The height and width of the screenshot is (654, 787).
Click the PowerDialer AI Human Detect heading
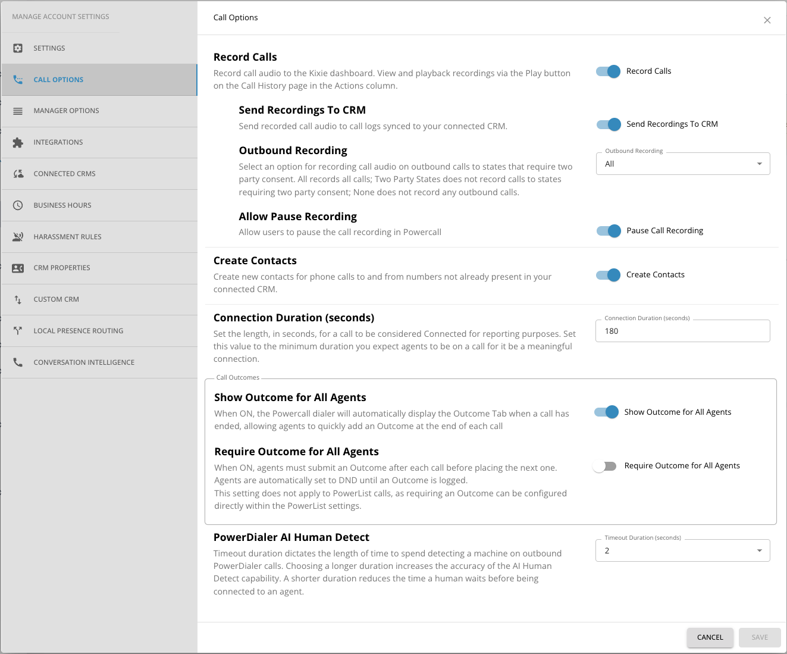click(x=291, y=537)
